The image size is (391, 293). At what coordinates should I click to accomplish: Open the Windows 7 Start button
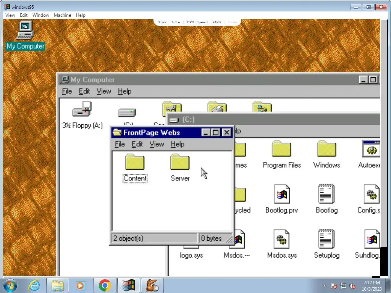click(x=10, y=285)
